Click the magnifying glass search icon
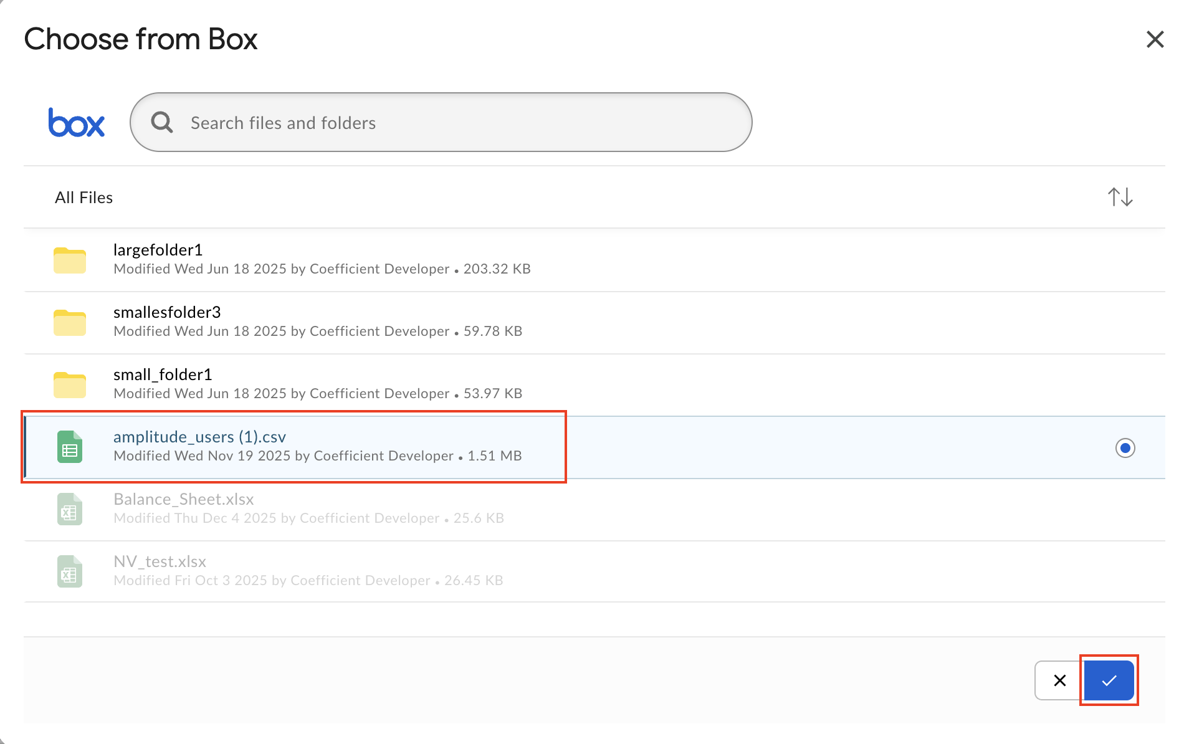1184x744 pixels. (x=162, y=122)
